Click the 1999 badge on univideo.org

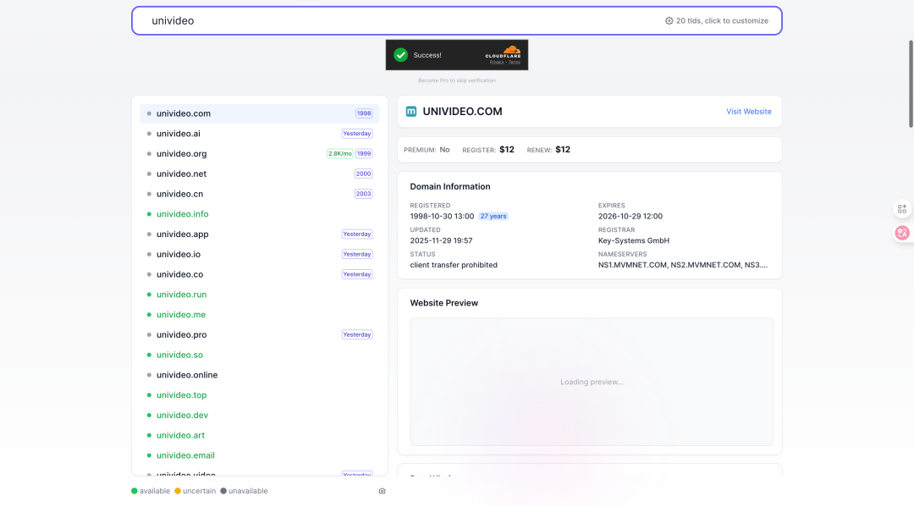(x=364, y=154)
